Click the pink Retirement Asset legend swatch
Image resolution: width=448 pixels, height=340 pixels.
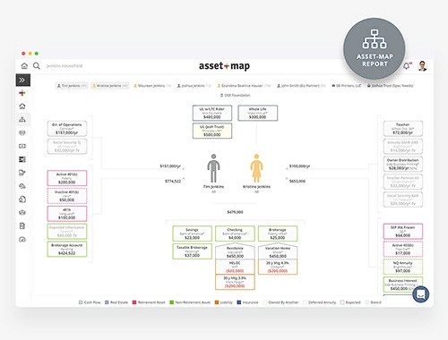[x=134, y=302]
